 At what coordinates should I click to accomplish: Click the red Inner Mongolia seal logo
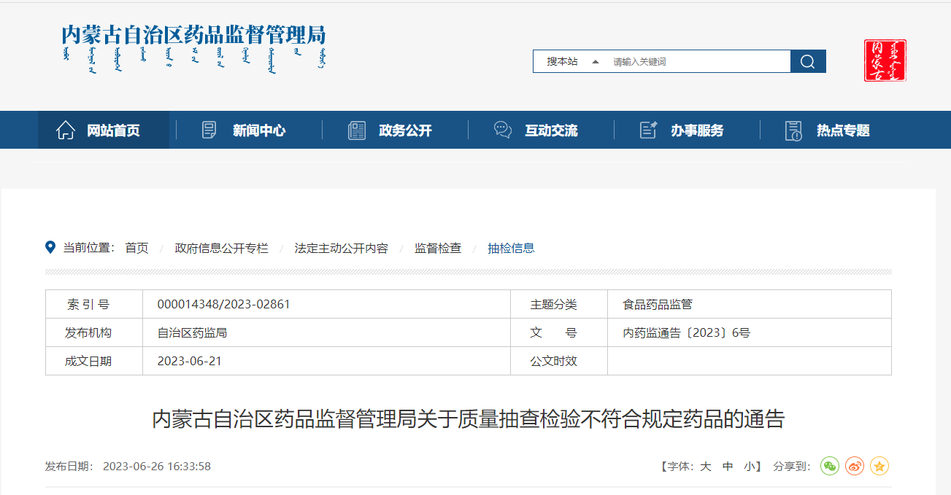(x=885, y=61)
